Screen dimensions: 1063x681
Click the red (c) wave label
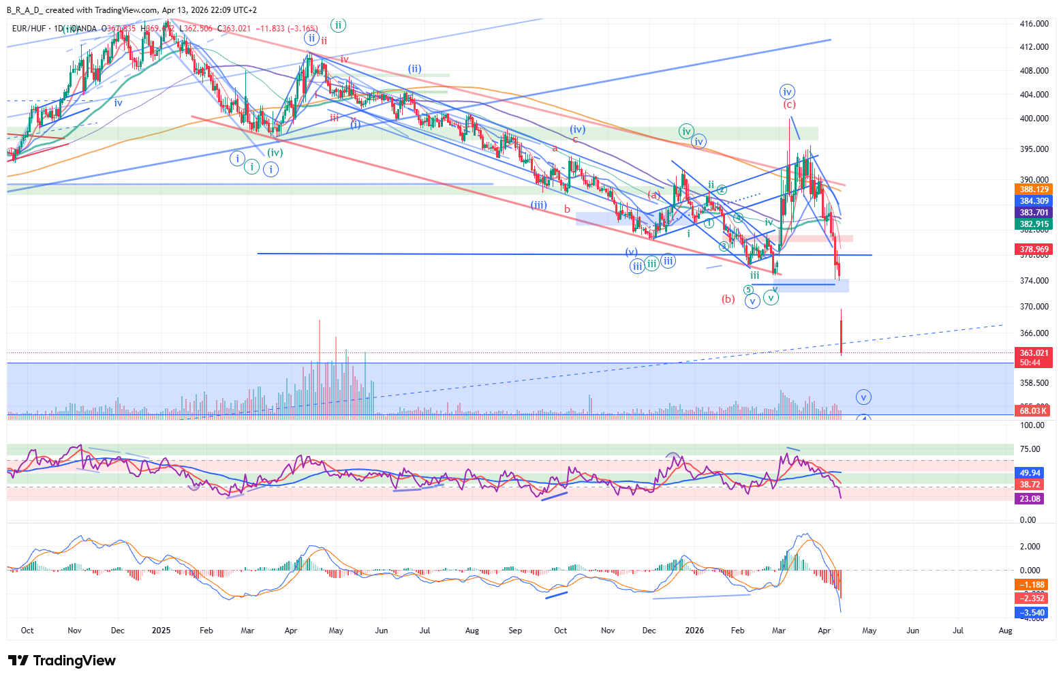pos(789,104)
